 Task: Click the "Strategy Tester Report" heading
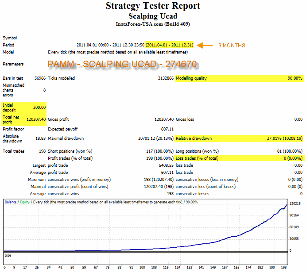pyautogui.click(x=153, y=6)
